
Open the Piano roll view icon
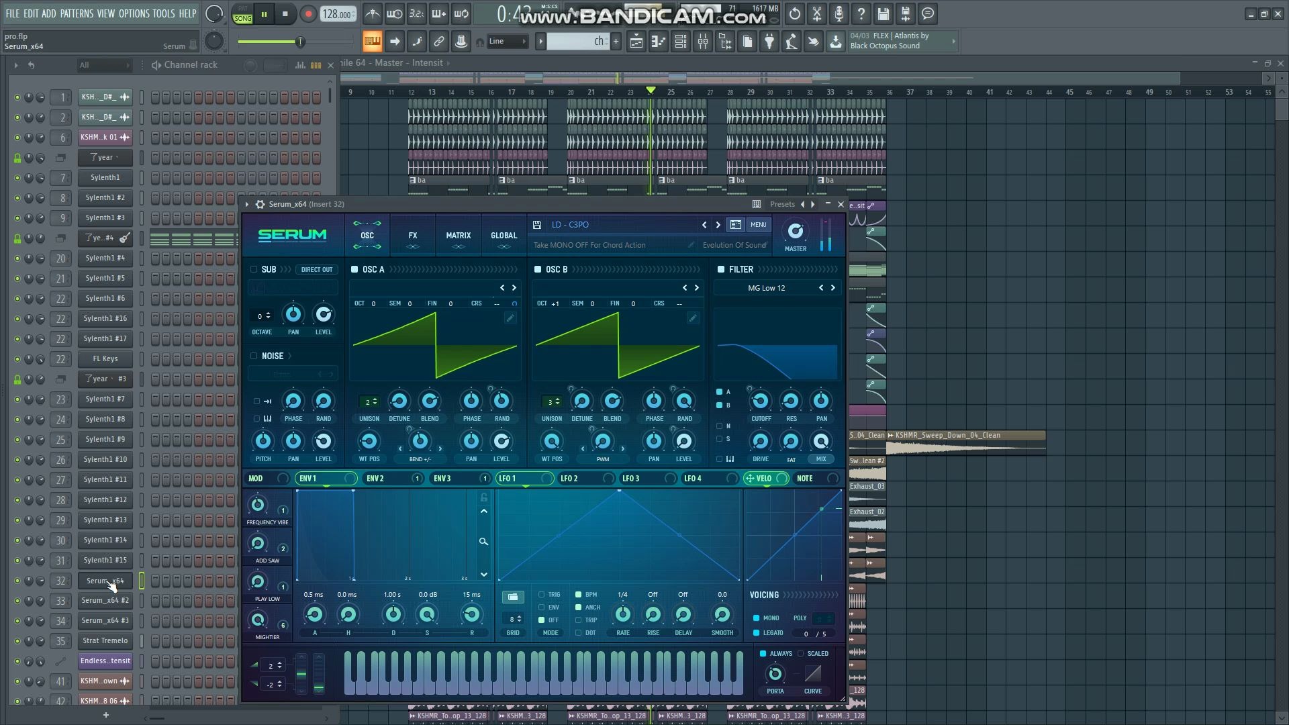tap(659, 42)
